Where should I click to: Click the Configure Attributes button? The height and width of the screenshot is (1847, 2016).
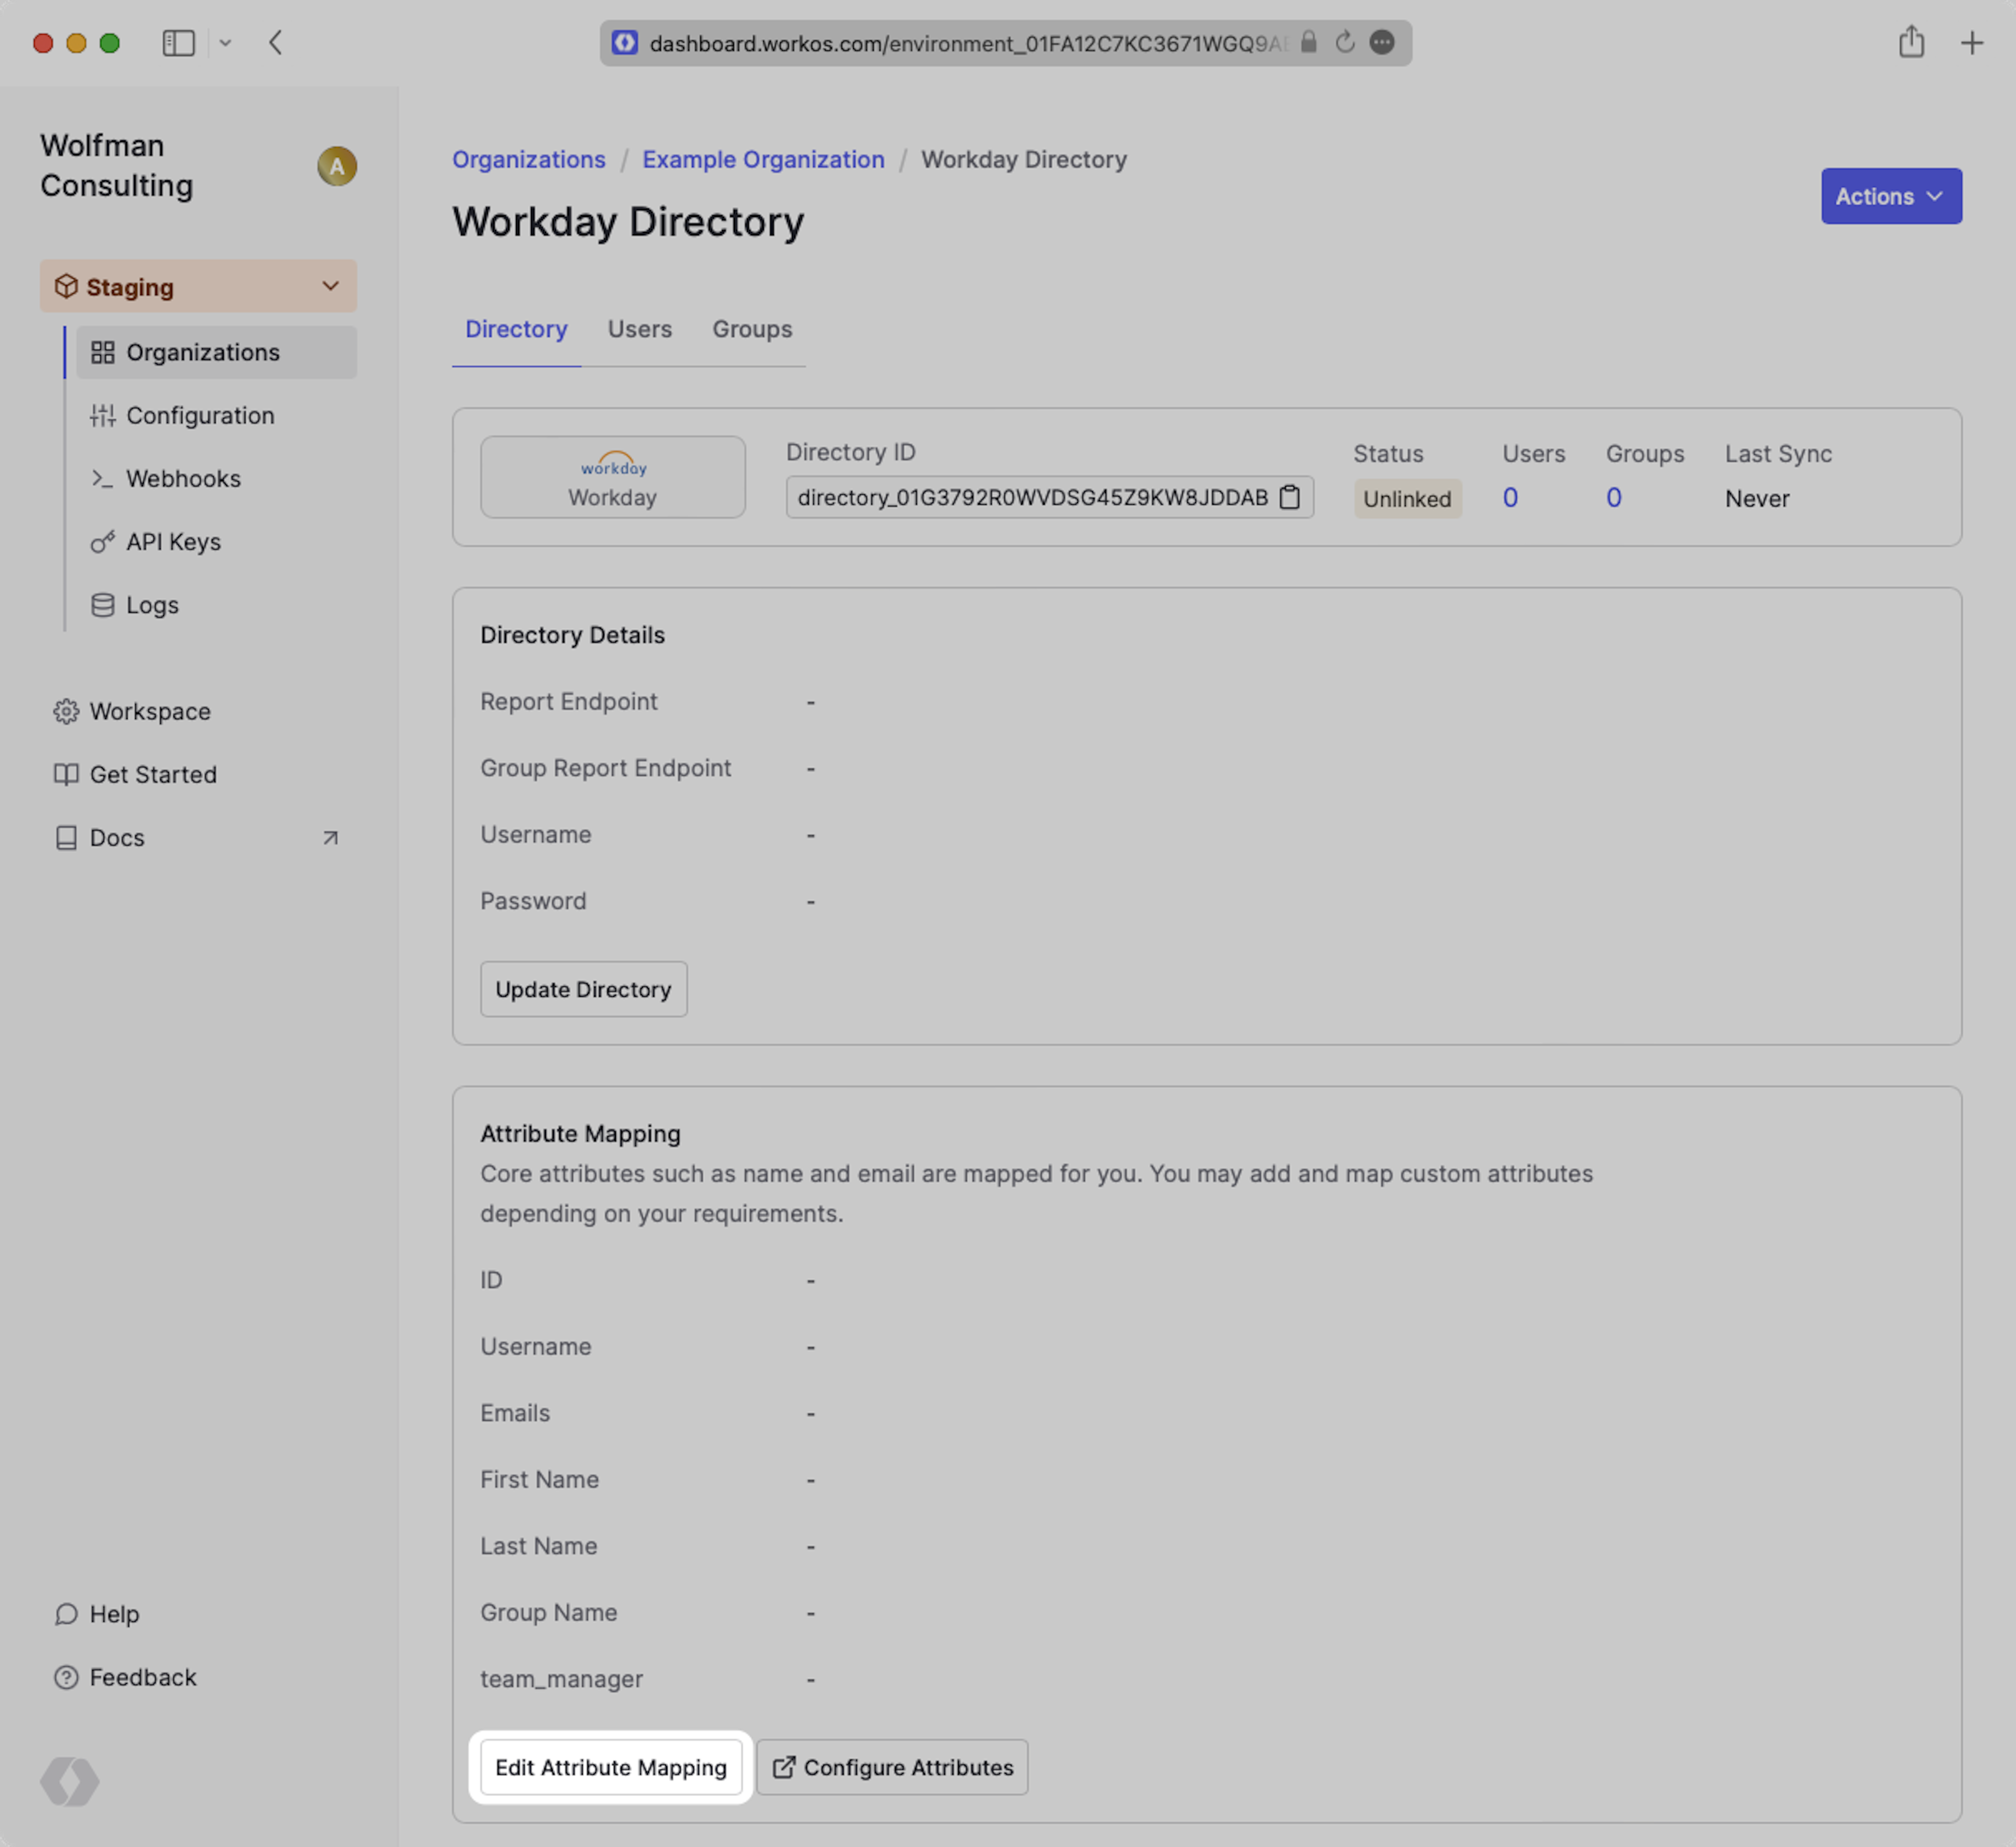[x=892, y=1767]
